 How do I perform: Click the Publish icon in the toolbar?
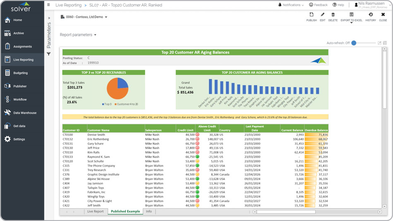pyautogui.click(x=312, y=15)
